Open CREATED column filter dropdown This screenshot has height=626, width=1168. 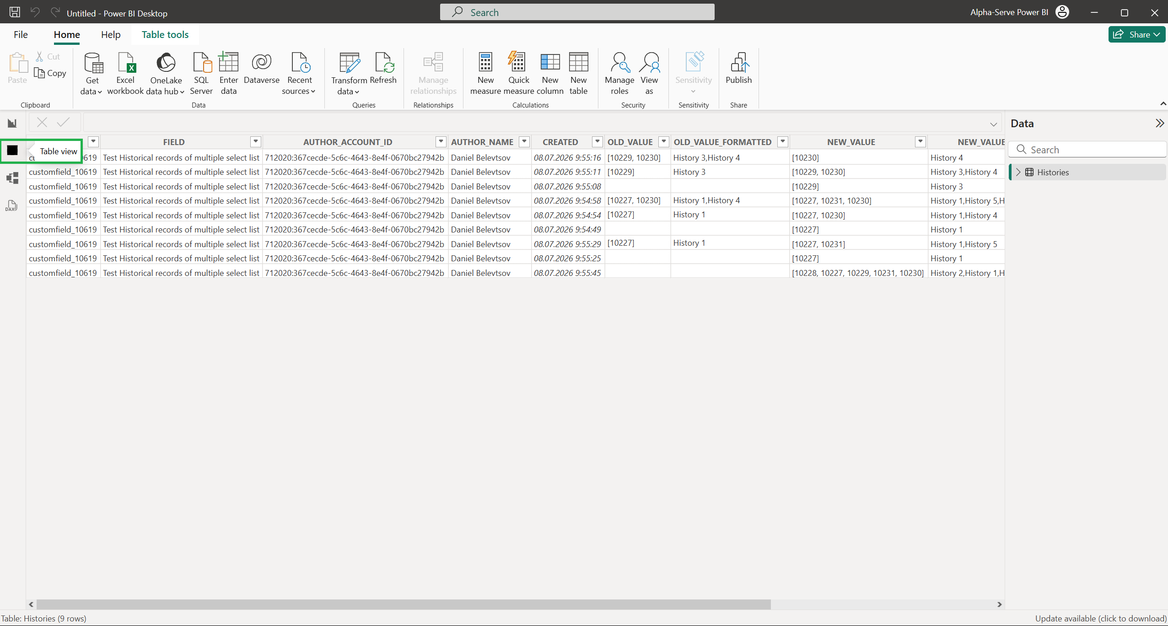pyautogui.click(x=597, y=142)
